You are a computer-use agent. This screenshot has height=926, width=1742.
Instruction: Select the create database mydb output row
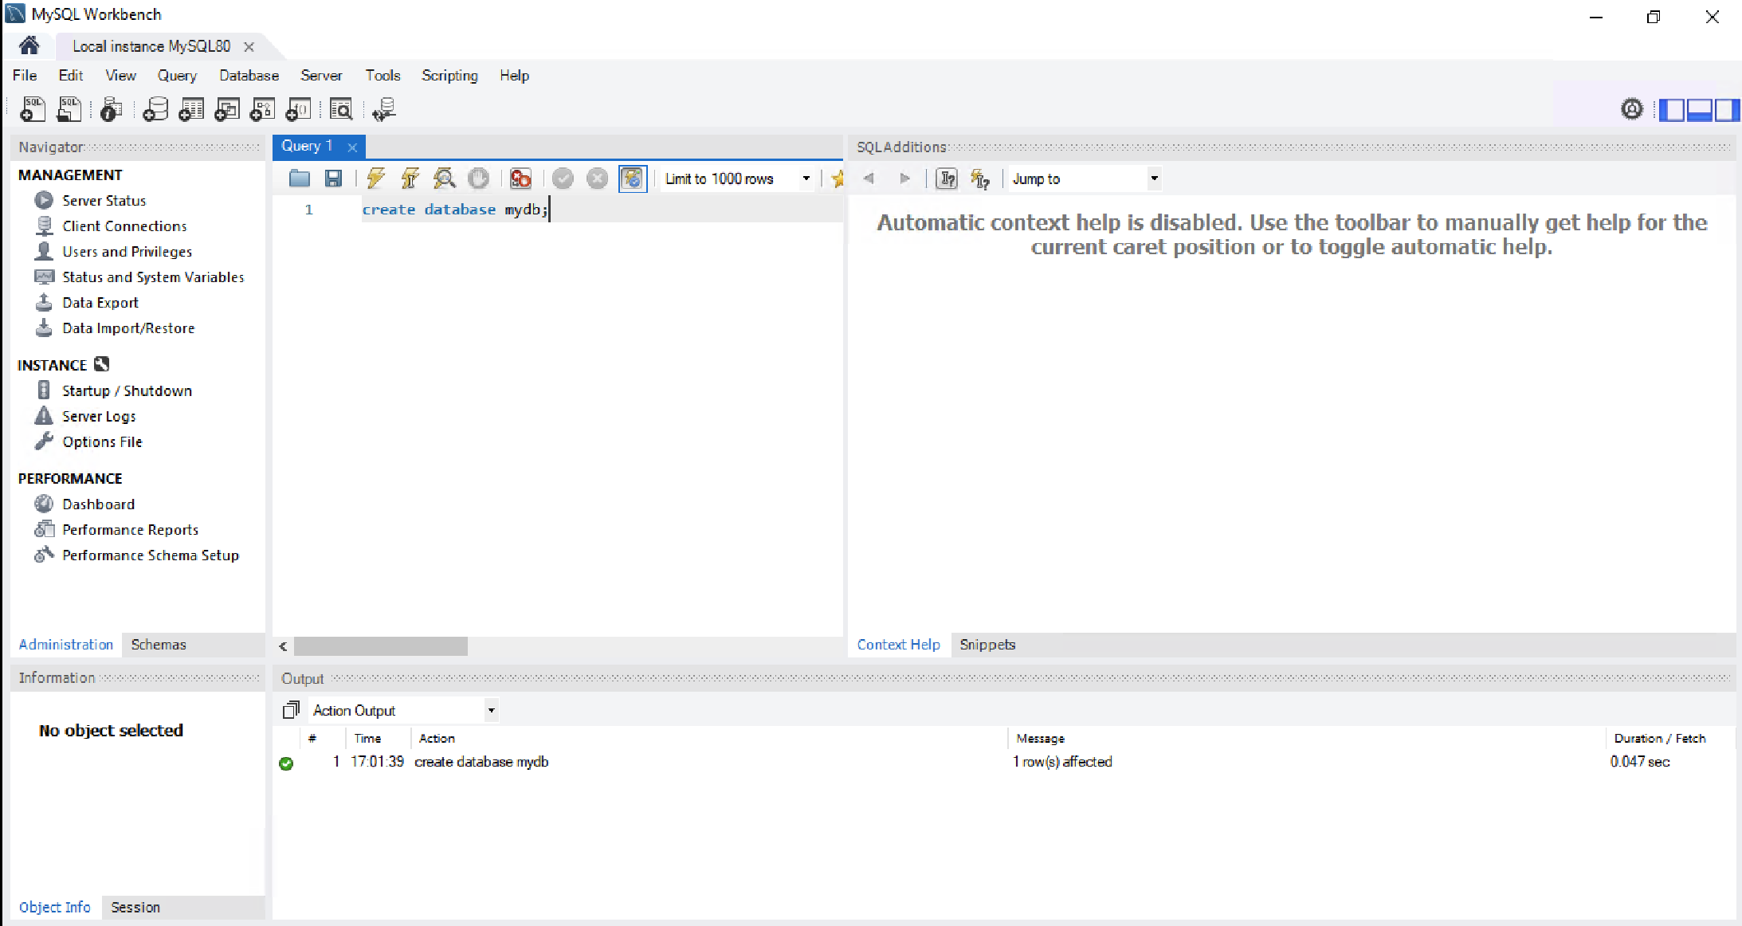point(1004,761)
